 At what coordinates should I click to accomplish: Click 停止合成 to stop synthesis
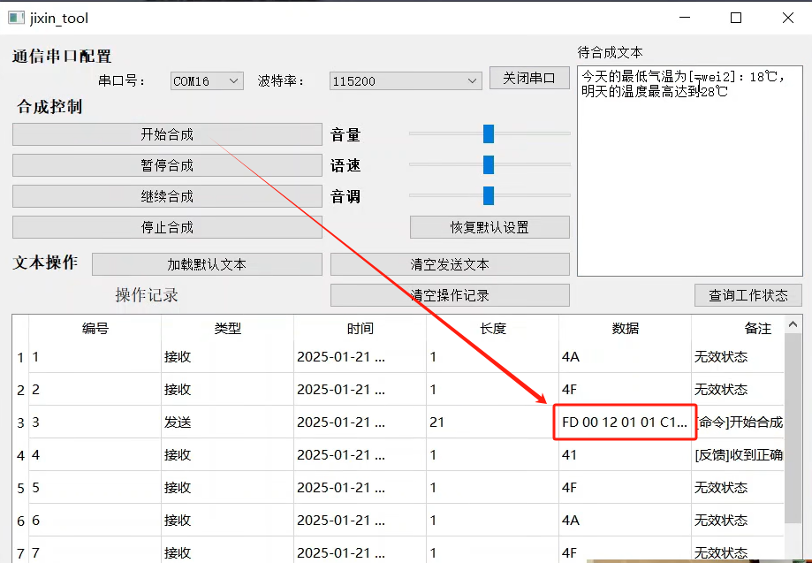click(x=166, y=227)
